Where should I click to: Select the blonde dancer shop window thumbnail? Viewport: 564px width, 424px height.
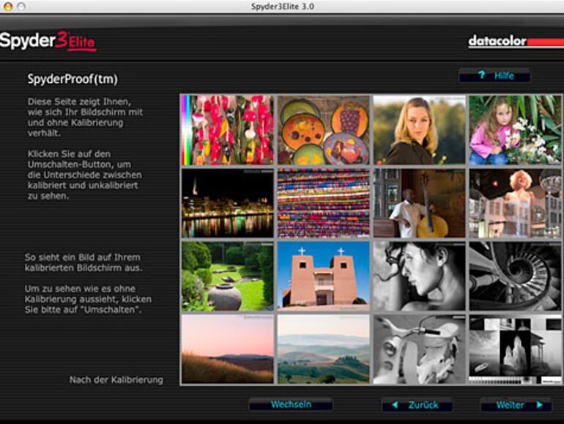click(515, 203)
